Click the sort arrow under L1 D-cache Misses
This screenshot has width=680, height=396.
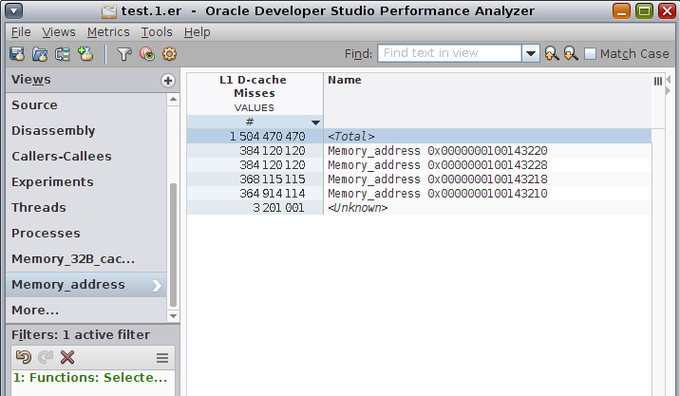pyautogui.click(x=315, y=123)
